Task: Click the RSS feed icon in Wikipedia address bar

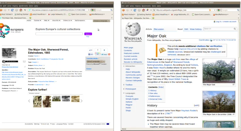Action: [210, 10]
